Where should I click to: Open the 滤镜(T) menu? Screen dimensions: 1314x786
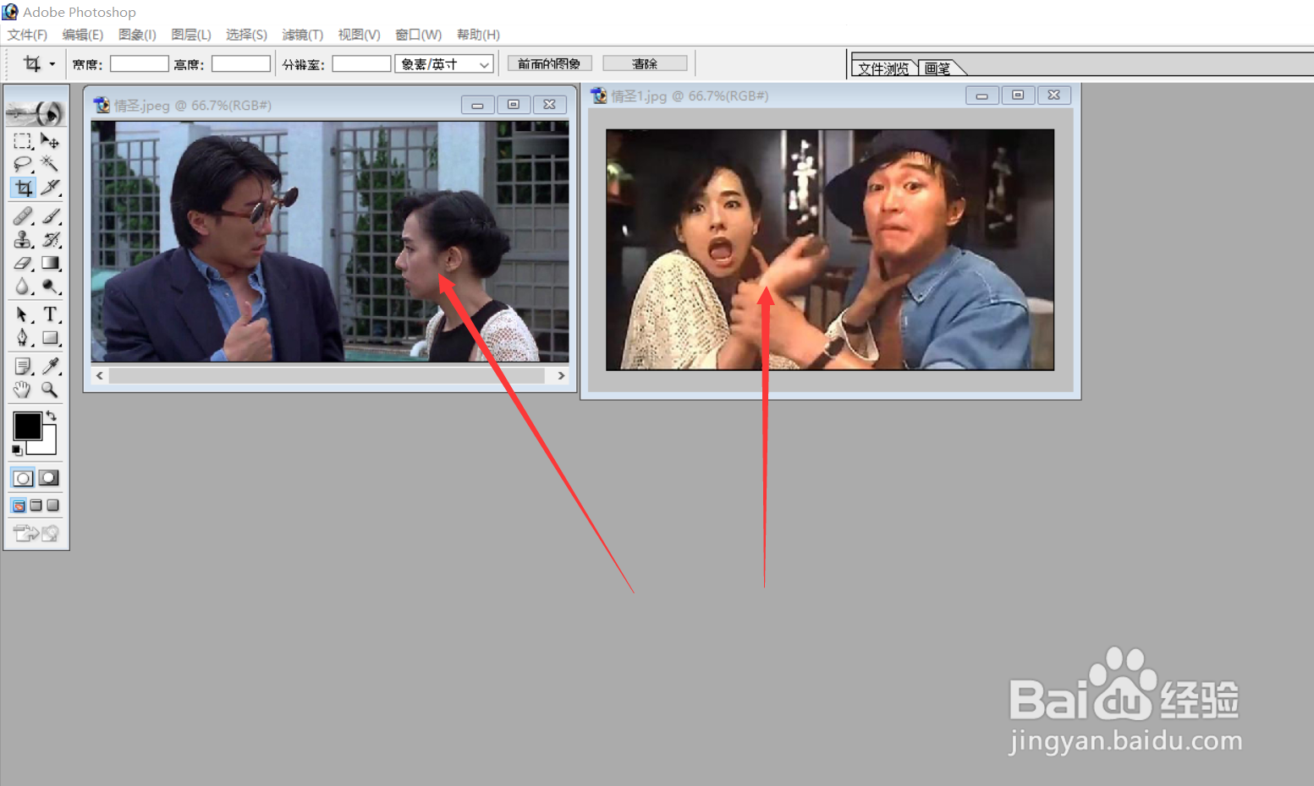(x=302, y=35)
